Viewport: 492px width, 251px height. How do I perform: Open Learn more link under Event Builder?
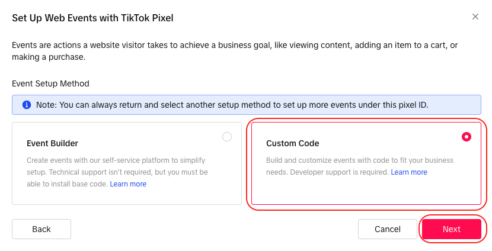point(128,184)
